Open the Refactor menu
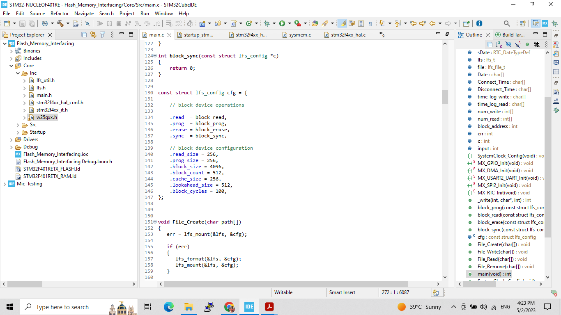Image resolution: width=561 pixels, height=315 pixels. pyautogui.click(x=60, y=13)
